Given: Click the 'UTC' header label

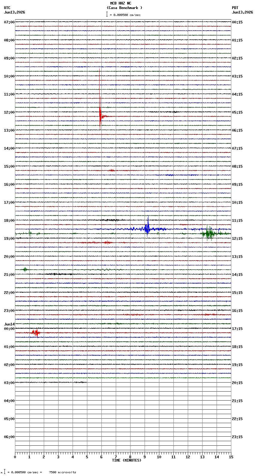Looking at the screenshot, I should pyautogui.click(x=7, y=8).
